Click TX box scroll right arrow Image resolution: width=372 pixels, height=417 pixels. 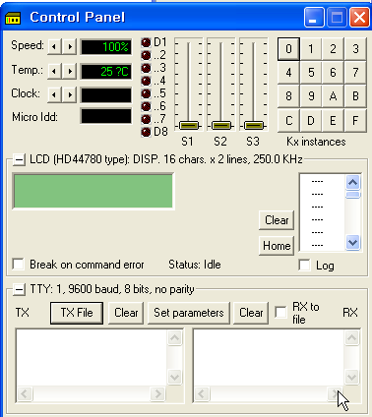[157, 393]
